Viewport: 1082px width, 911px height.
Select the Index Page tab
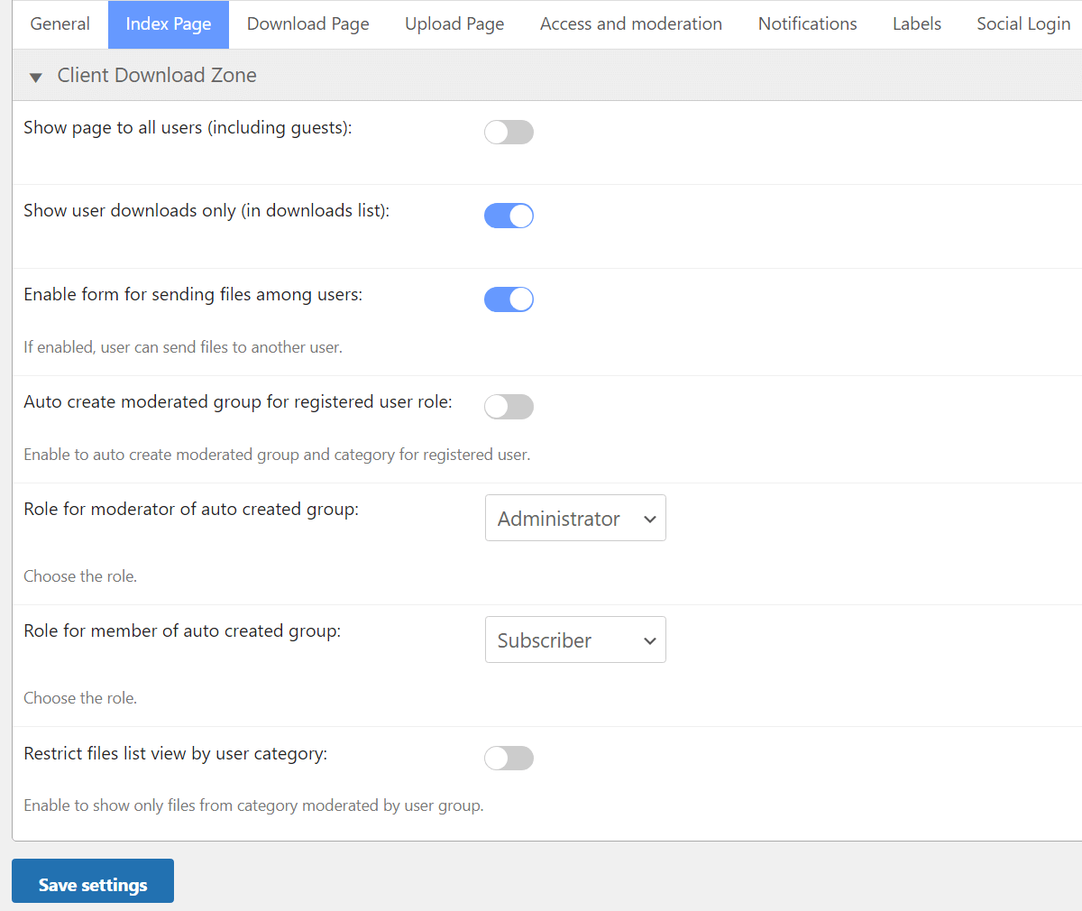(x=169, y=24)
